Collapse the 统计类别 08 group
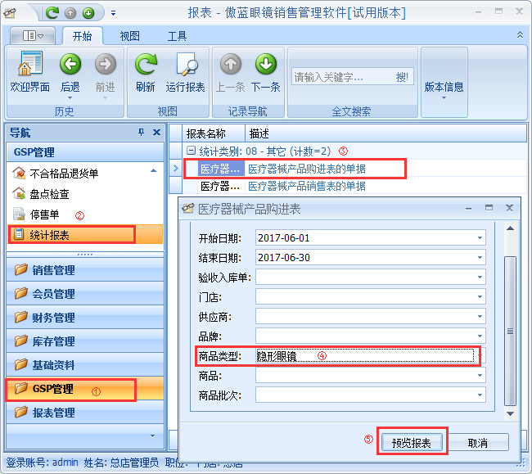The width and height of the screenshot is (532, 474). click(x=191, y=151)
